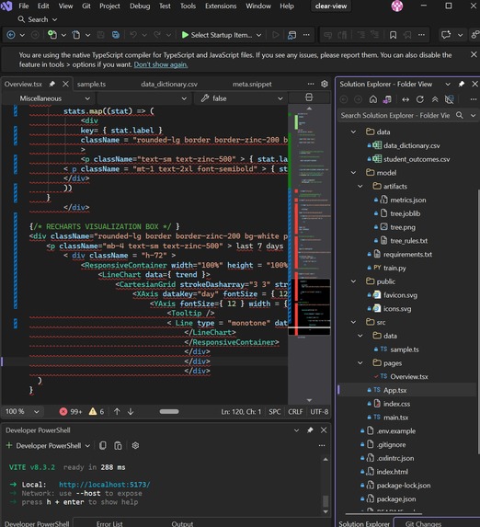Screen dimensions: 480x527
Task: Go to next issue arrow
Action: coord(131,412)
